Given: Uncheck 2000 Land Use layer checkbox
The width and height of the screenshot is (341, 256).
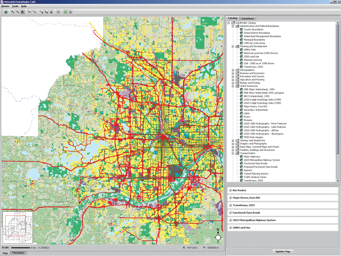Looking at the screenshot, I should pos(230,228).
